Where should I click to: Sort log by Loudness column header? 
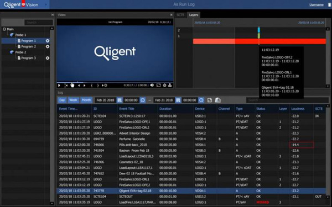(298, 109)
